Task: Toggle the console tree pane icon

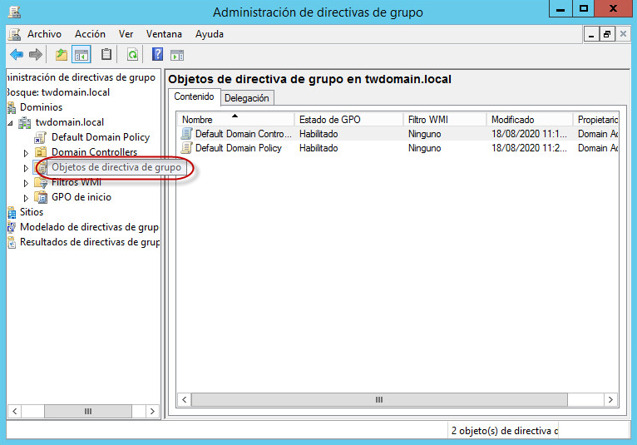Action: pyautogui.click(x=81, y=55)
